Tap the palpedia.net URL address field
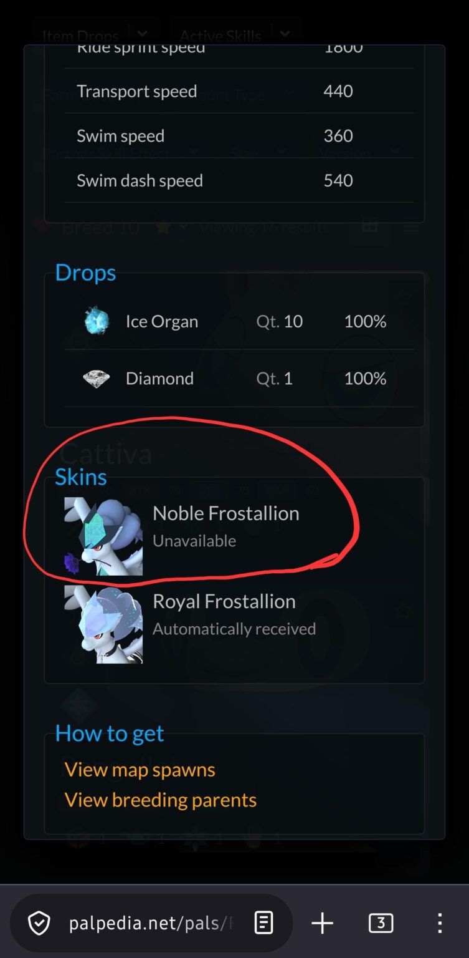The height and width of the screenshot is (958, 469). 151,923
